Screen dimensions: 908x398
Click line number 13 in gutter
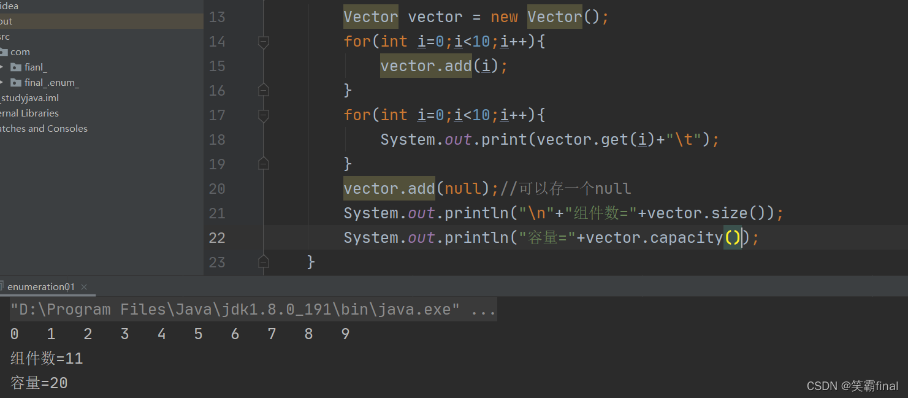[217, 17]
